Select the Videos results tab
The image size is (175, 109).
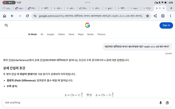(61, 34)
